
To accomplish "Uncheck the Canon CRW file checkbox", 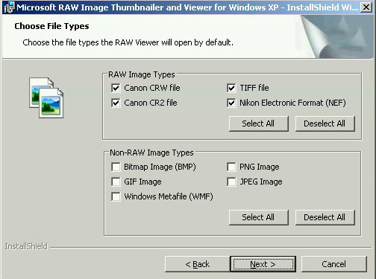I will point(116,88).
